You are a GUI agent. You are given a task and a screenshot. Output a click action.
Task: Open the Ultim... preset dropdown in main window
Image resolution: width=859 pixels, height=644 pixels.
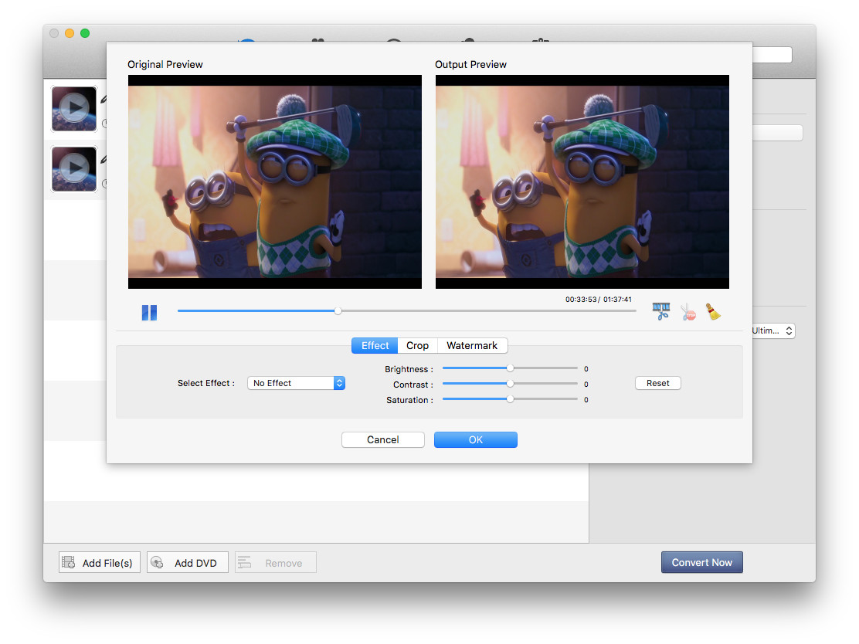tap(773, 330)
